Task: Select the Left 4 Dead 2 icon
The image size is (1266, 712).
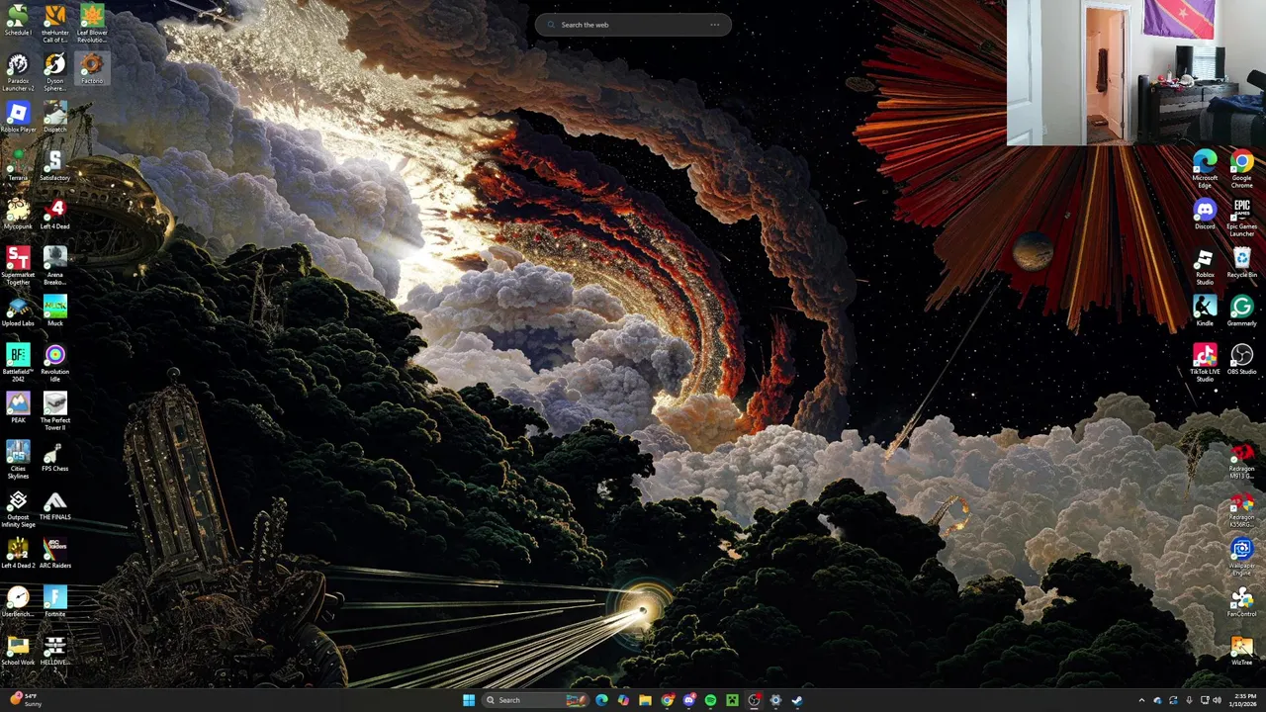Action: (18, 554)
